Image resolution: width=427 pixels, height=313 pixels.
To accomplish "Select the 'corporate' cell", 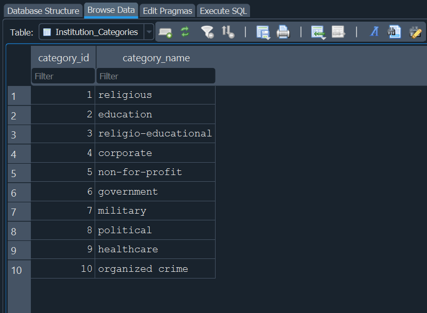I will (155, 153).
